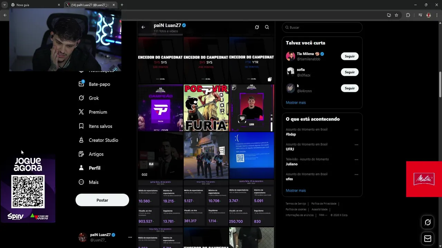Open account menu dots beside paiN LuanZ7
The height and width of the screenshot is (248, 442).
point(130,237)
